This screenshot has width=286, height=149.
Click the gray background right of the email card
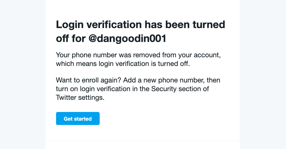pyautogui.click(x=263, y=75)
